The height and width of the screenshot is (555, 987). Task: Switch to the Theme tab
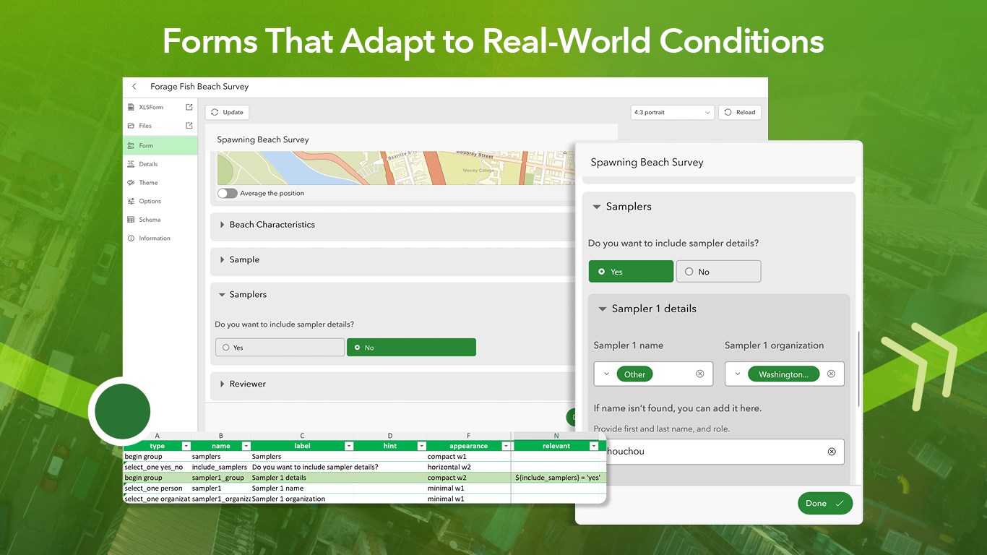click(x=160, y=183)
